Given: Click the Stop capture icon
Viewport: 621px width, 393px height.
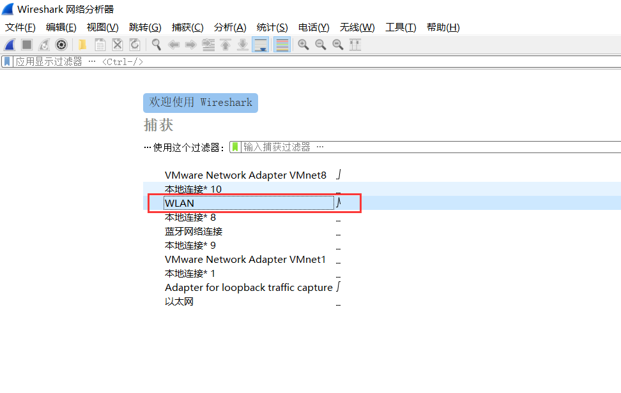Looking at the screenshot, I should coord(26,44).
